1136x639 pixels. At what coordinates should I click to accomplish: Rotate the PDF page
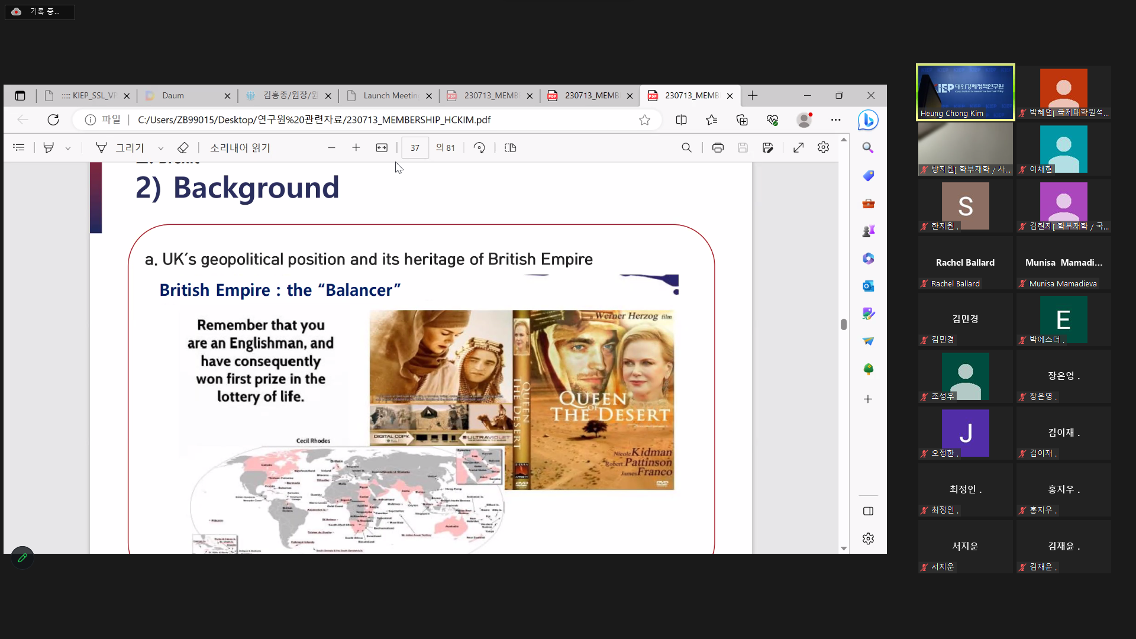[x=479, y=148]
